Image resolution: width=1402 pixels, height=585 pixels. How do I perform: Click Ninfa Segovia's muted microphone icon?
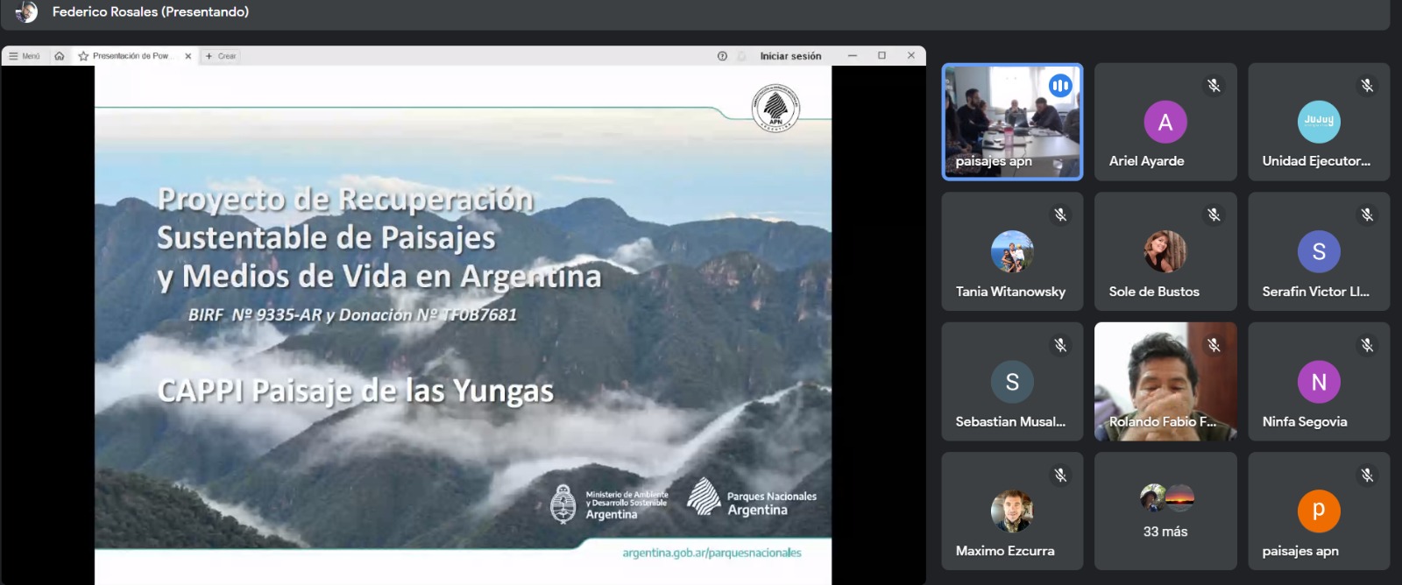click(1367, 346)
